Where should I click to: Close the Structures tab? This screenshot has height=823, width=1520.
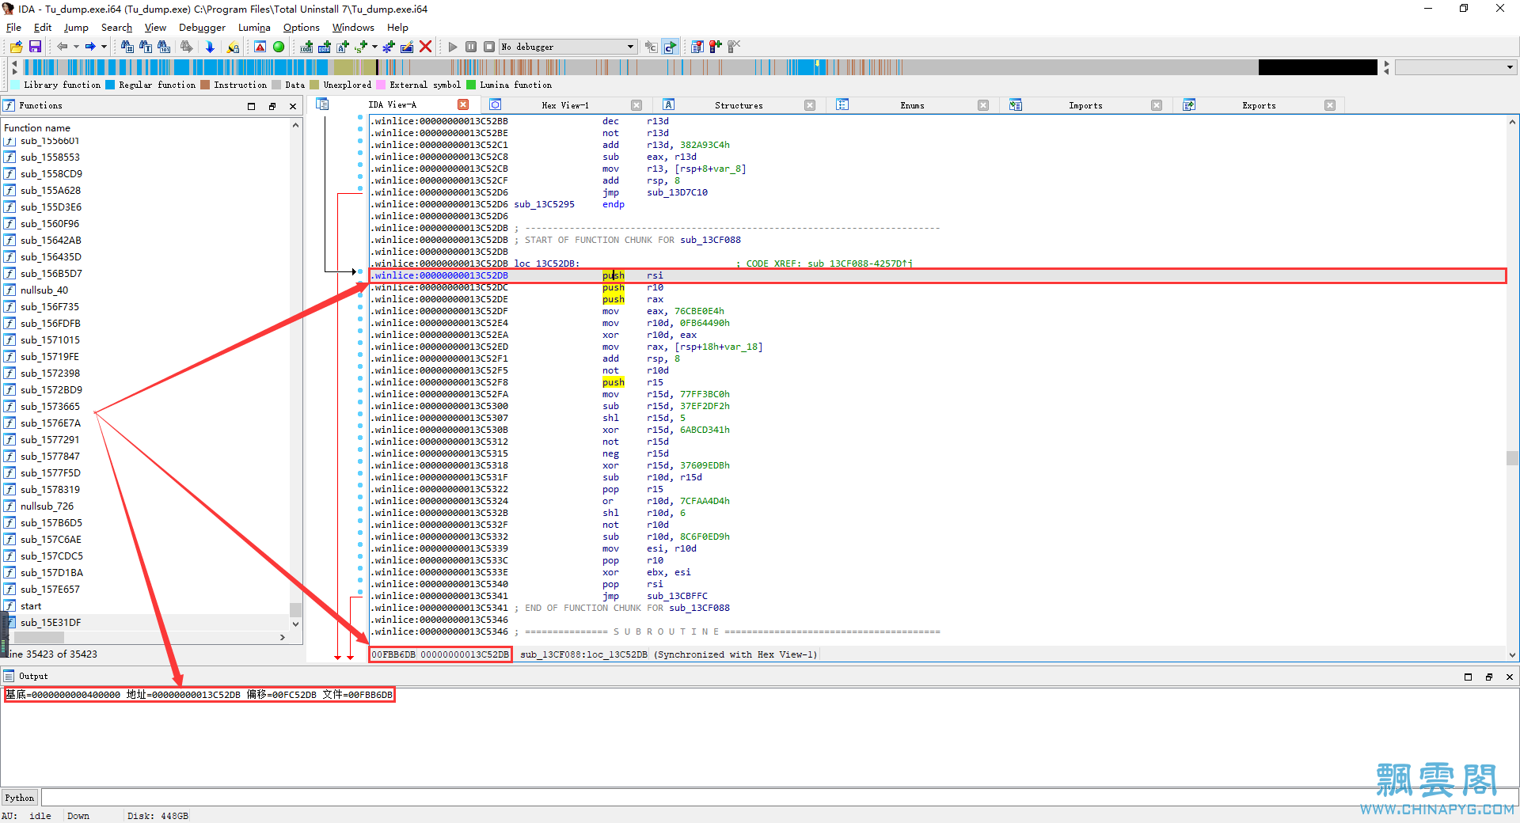coord(810,105)
